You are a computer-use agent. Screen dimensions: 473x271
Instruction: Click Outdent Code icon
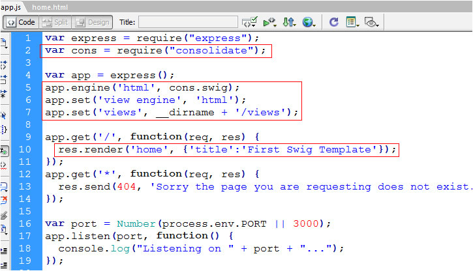coord(4,265)
